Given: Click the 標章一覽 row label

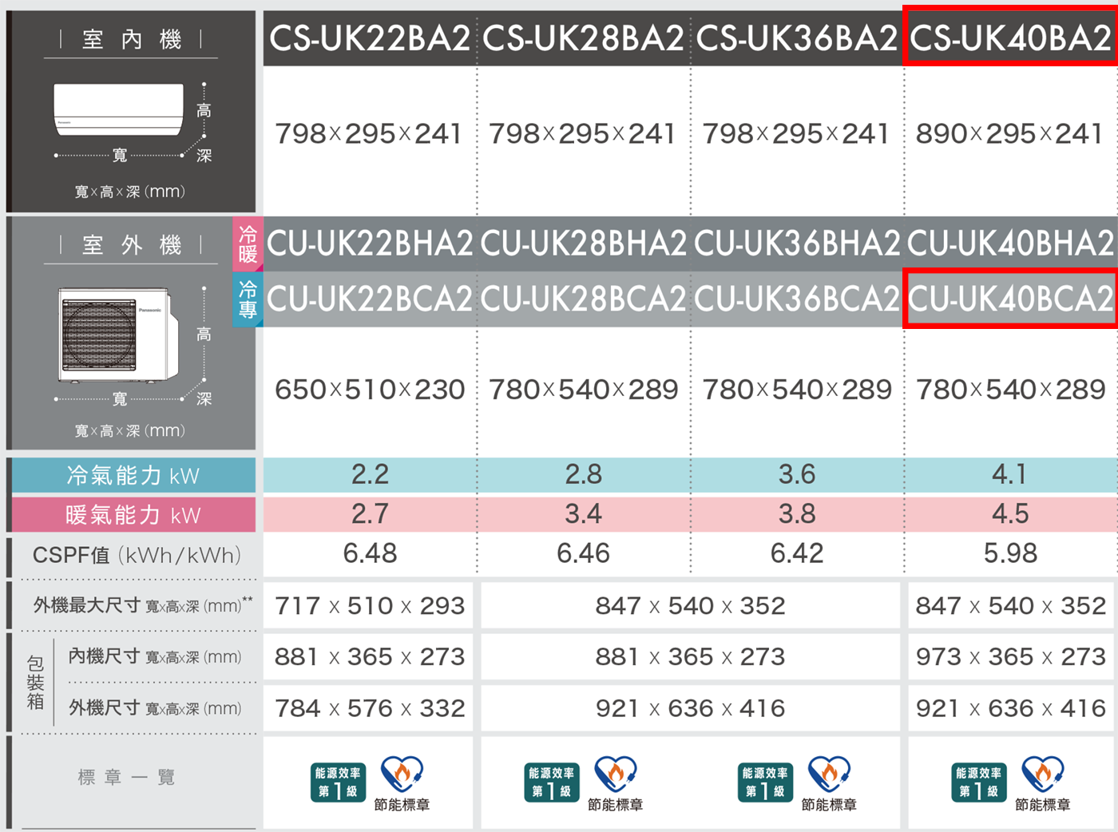Looking at the screenshot, I should coord(126,777).
